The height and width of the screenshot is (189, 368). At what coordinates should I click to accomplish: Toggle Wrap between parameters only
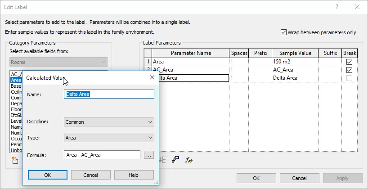coord(283,32)
